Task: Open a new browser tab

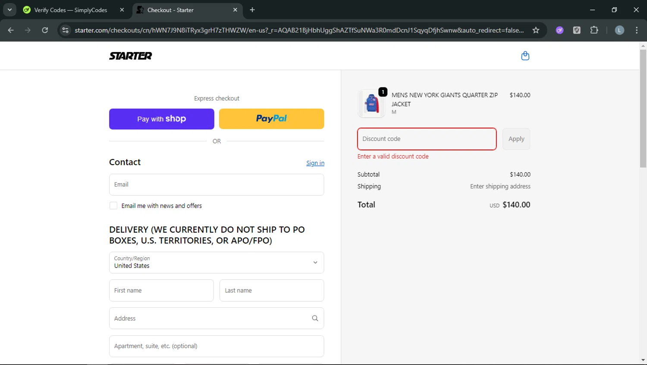Action: [252, 10]
